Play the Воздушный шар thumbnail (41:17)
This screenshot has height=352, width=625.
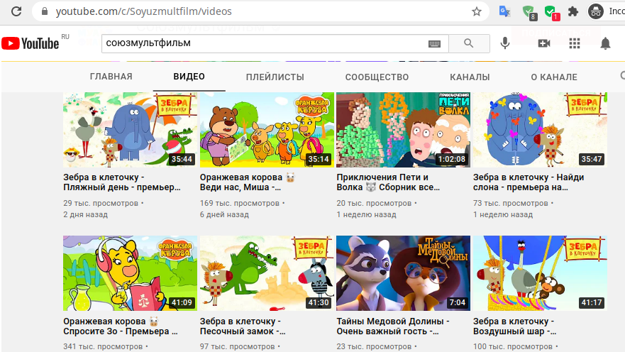tap(540, 273)
